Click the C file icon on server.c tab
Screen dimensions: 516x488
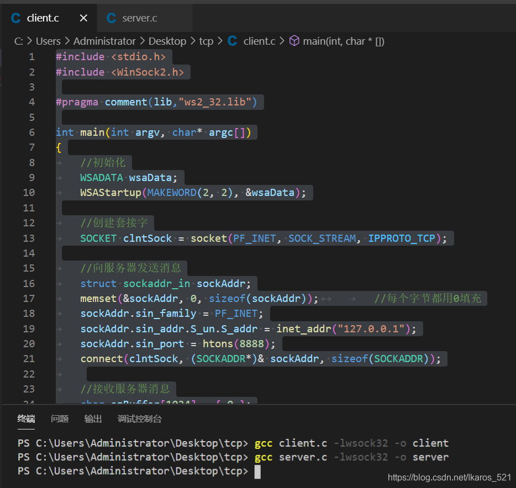(x=111, y=18)
